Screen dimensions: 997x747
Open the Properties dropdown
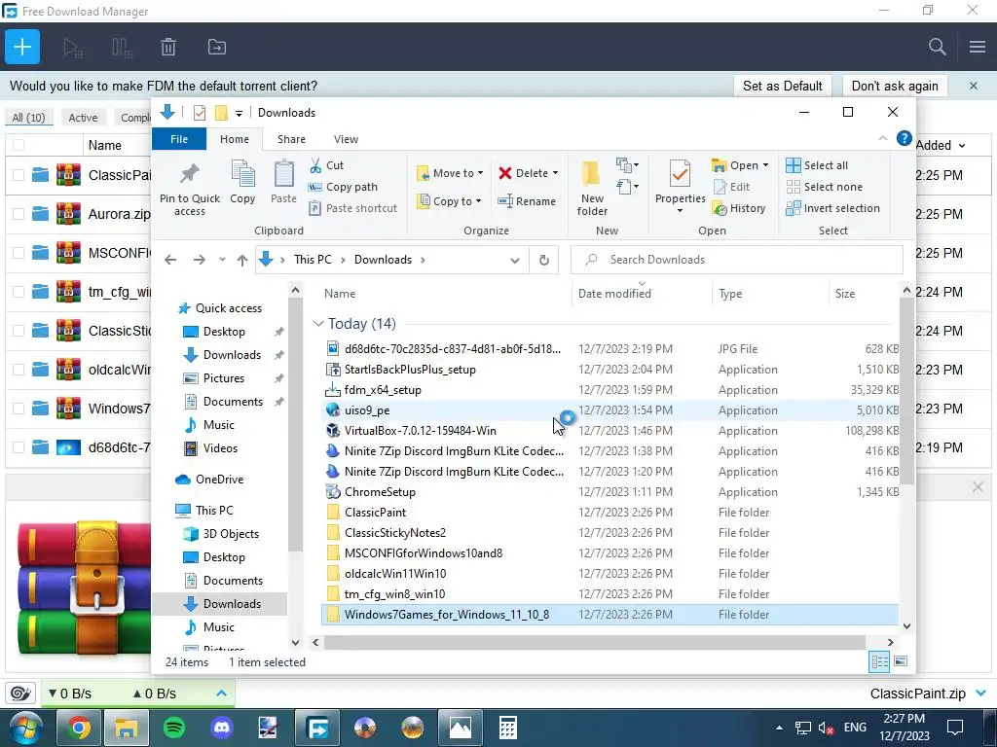(680, 211)
